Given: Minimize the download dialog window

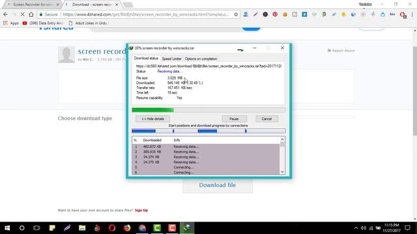Looking at the screenshot, I should pos(255,48).
